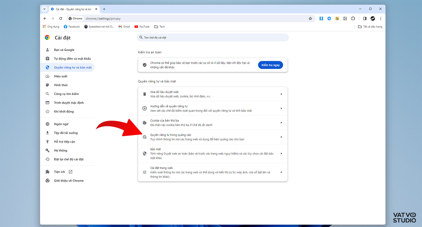Close the Cài đặt tab

[96, 9]
